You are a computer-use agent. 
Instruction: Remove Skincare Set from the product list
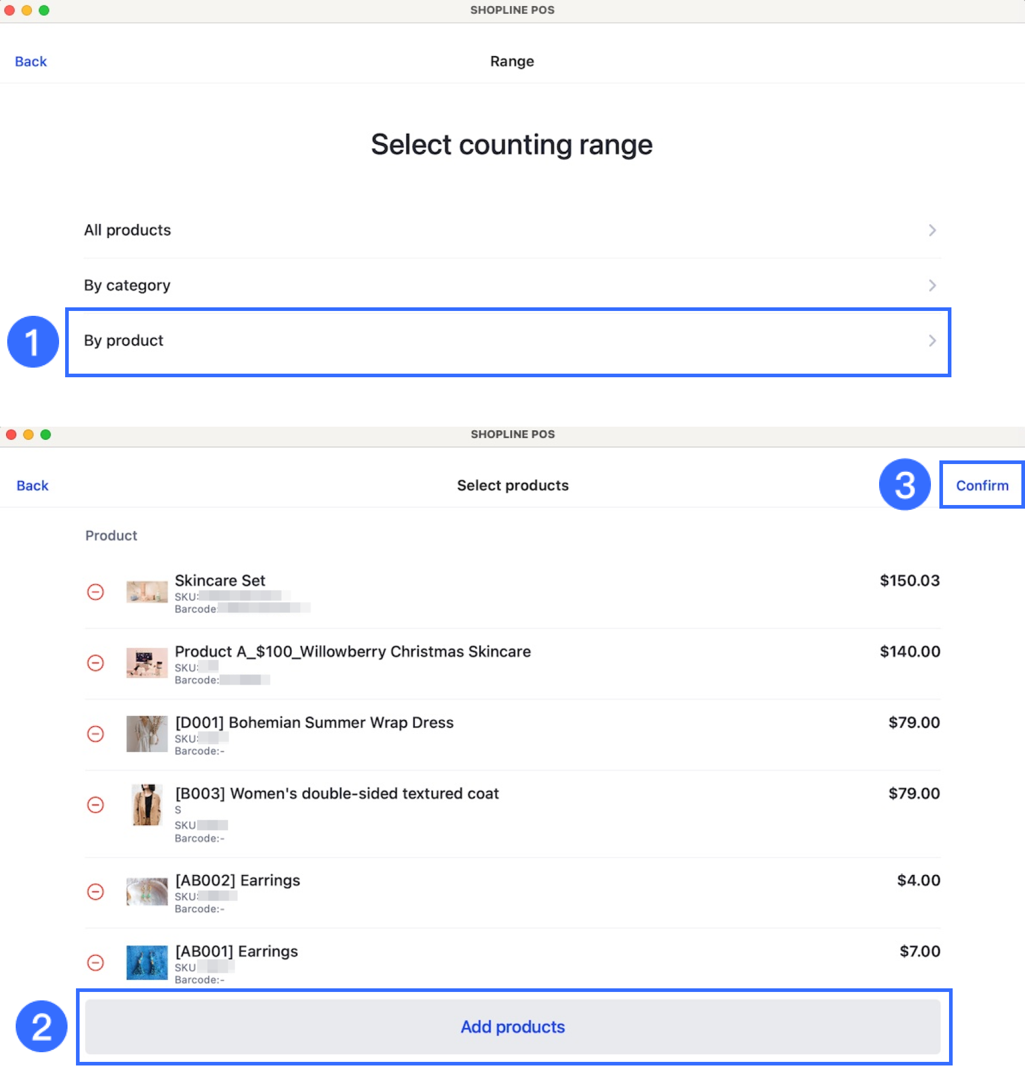click(95, 592)
